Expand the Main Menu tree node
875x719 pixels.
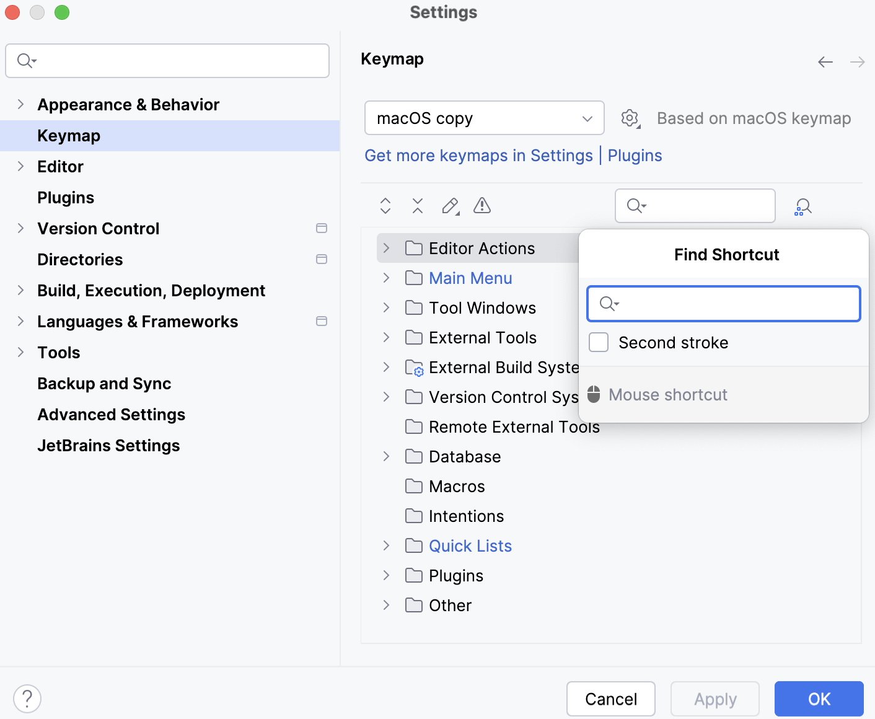385,278
